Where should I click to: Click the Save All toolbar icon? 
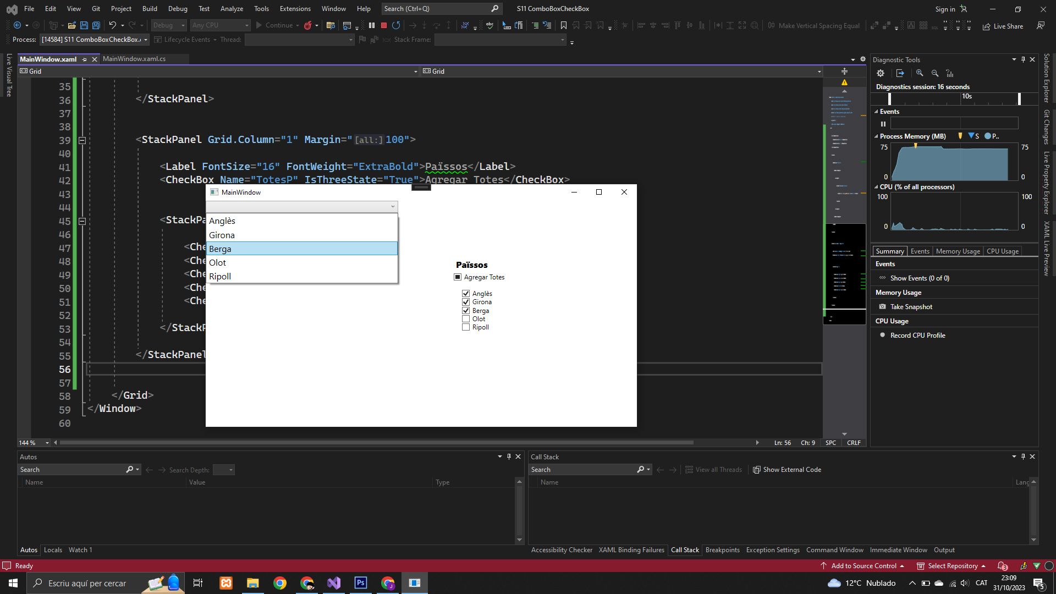(96, 25)
